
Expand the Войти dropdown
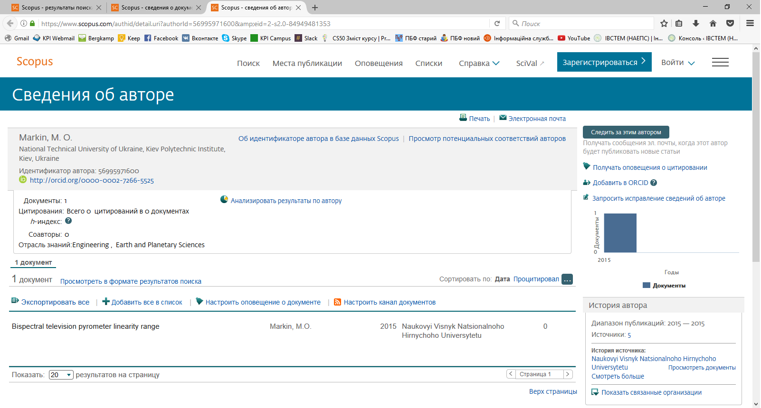tap(678, 63)
